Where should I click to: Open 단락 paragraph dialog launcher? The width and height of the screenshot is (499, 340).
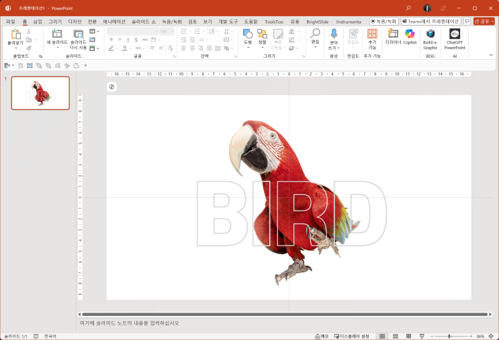click(236, 56)
